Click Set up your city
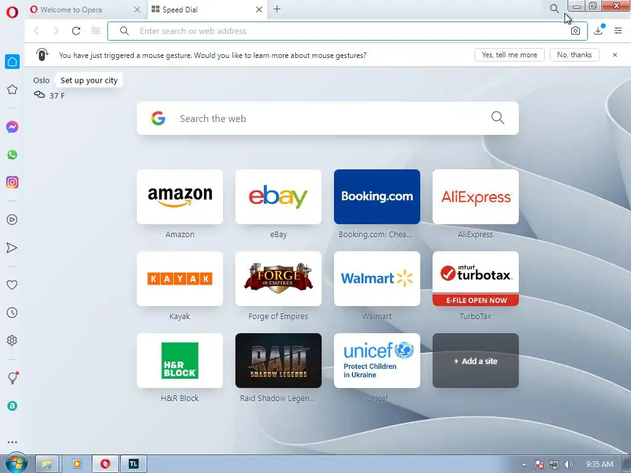Image resolution: width=631 pixels, height=473 pixels. pos(89,81)
